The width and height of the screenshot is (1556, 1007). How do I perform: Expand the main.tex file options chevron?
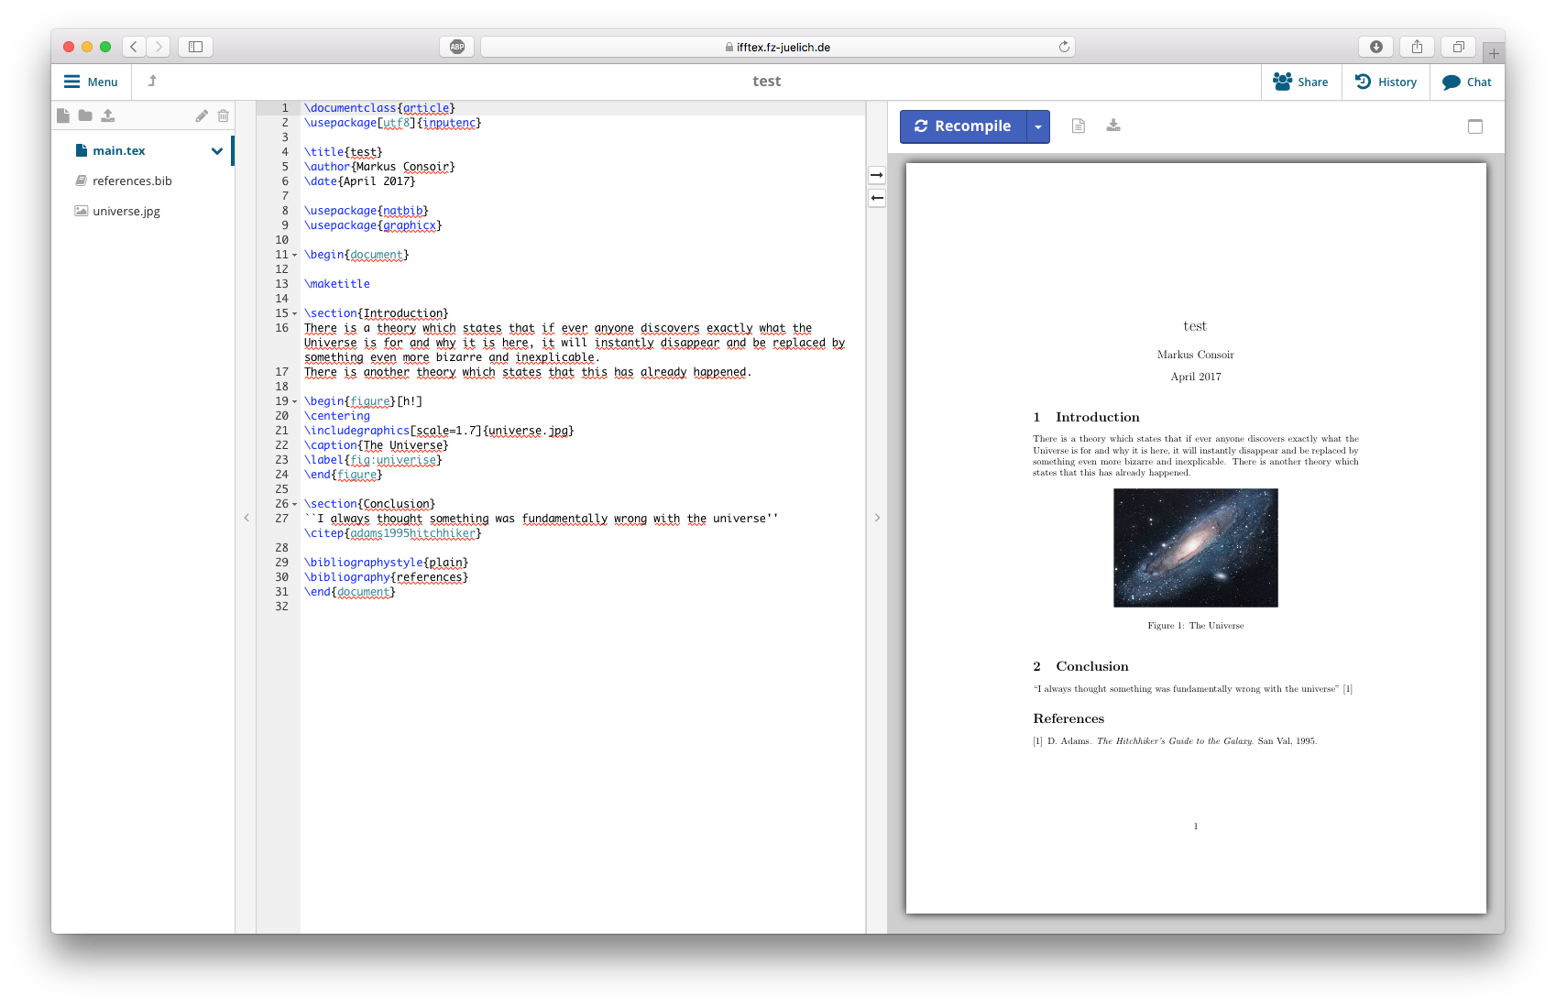pos(217,151)
